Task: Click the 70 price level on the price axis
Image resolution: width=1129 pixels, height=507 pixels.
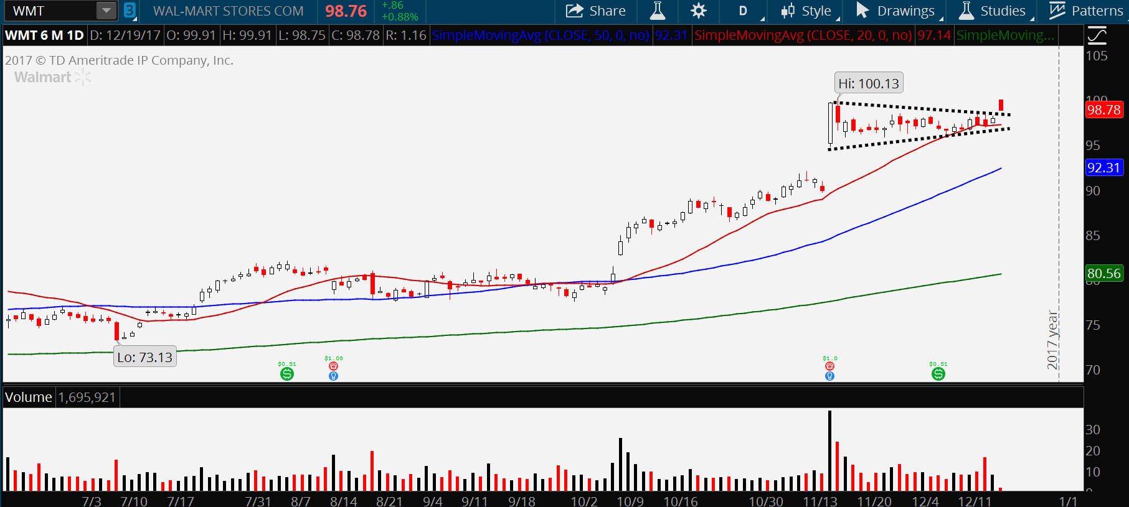Action: pos(1093,370)
